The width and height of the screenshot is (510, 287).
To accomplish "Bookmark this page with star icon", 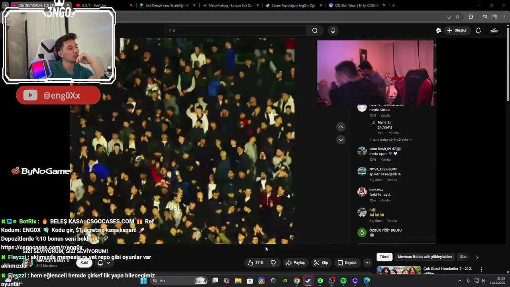I will point(457,17).
